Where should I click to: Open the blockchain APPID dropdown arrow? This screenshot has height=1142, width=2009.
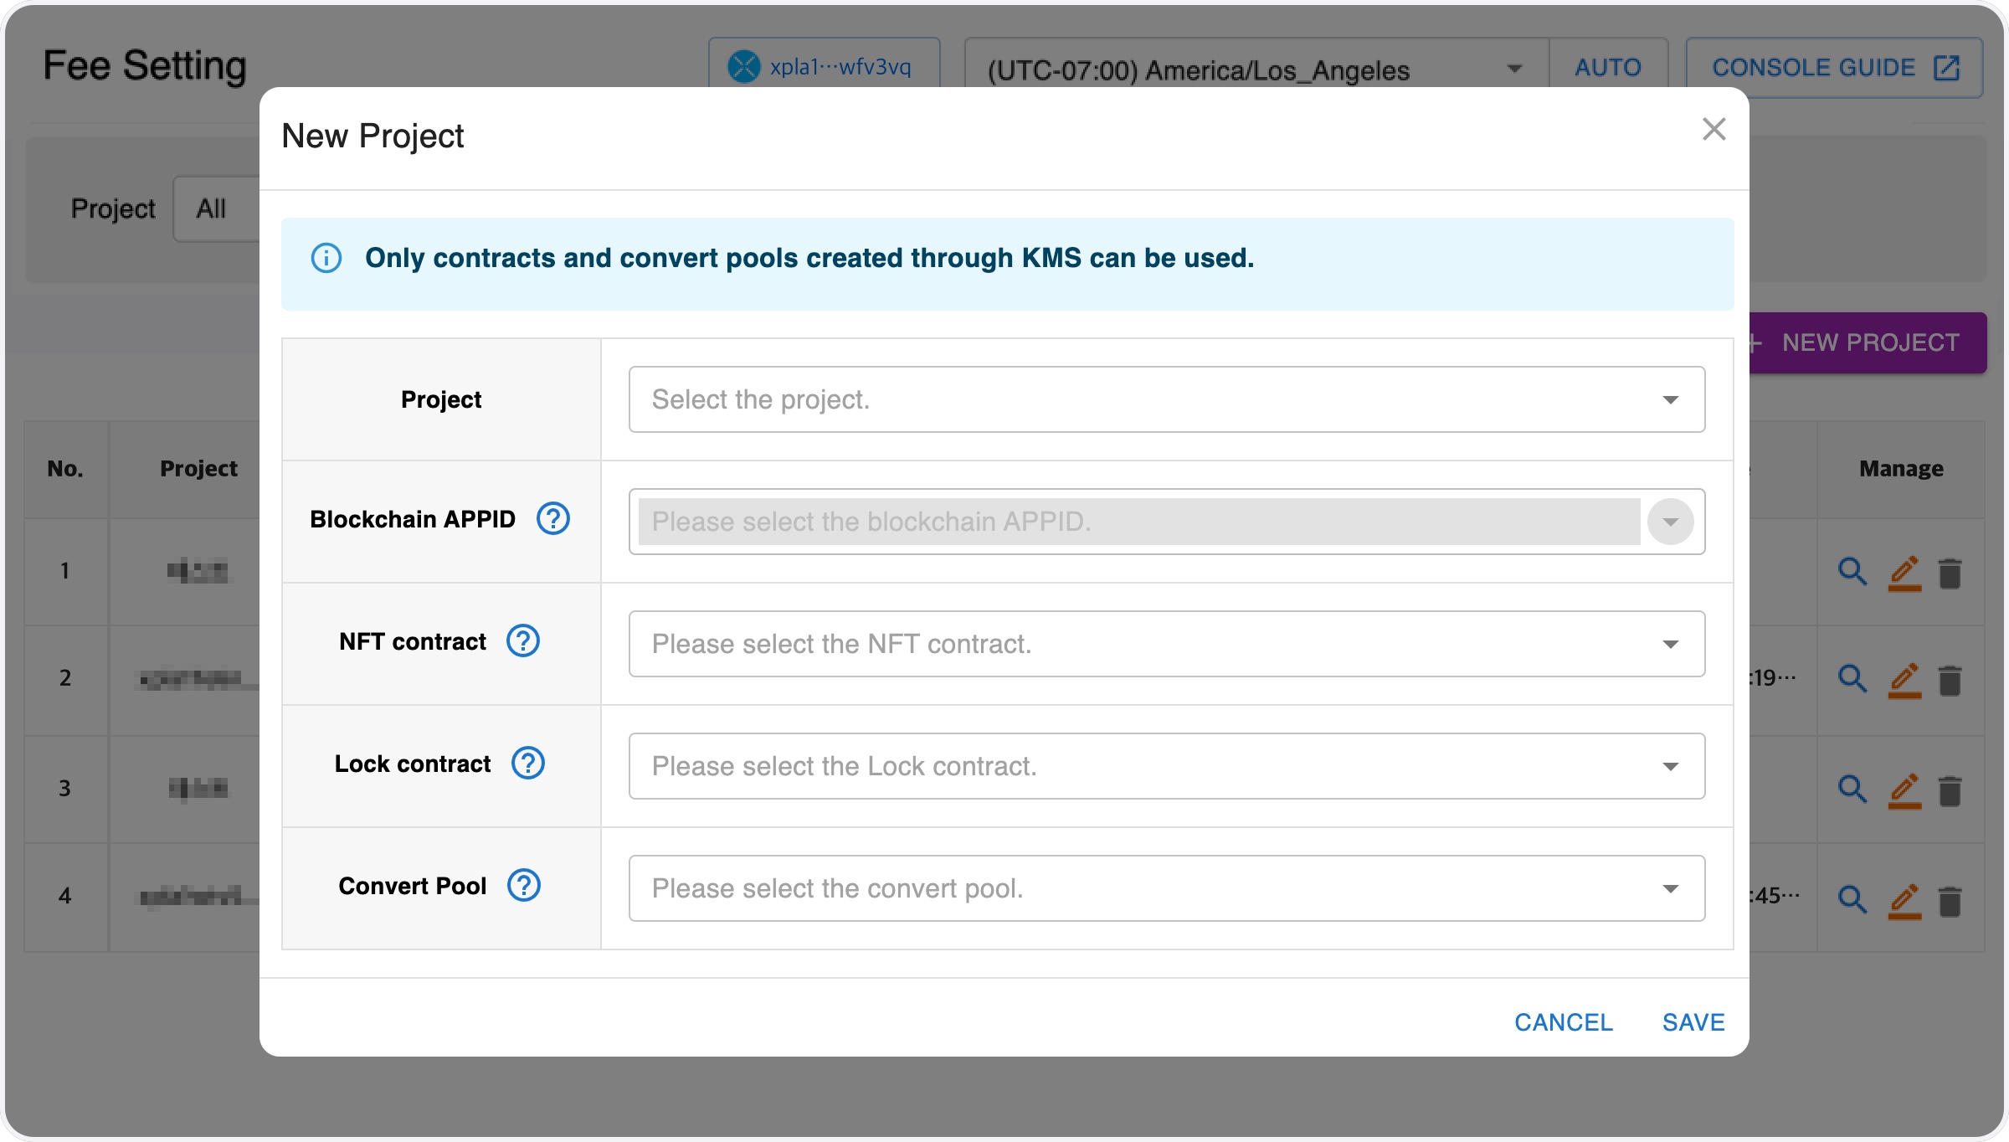pos(1670,522)
